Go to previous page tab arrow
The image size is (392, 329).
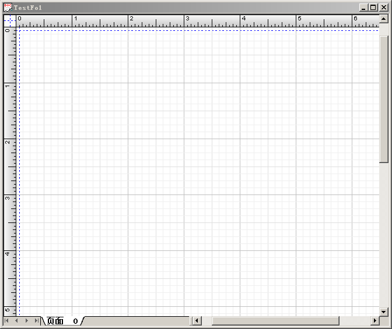click(16, 320)
